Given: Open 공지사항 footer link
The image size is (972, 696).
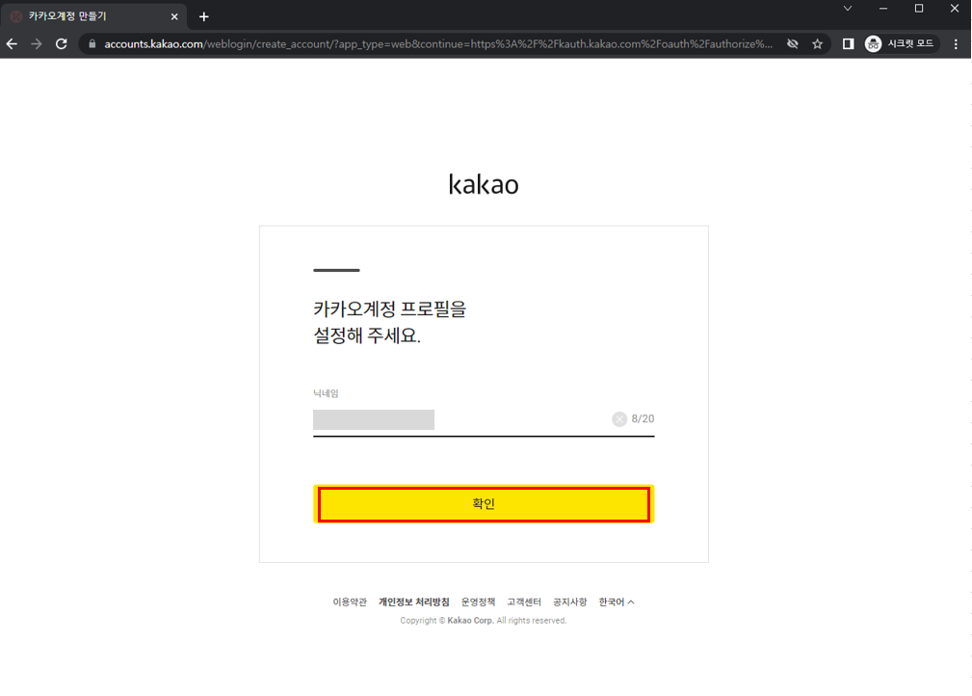Looking at the screenshot, I should (x=569, y=602).
